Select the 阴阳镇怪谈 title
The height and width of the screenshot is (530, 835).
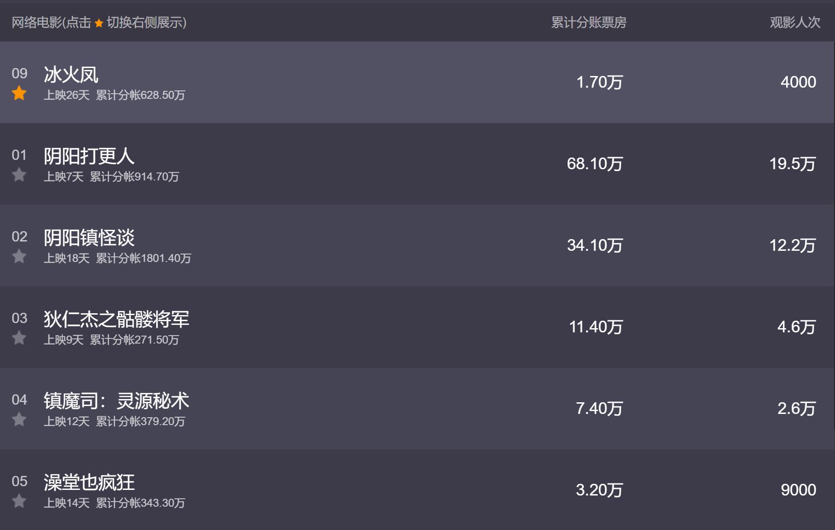point(89,238)
